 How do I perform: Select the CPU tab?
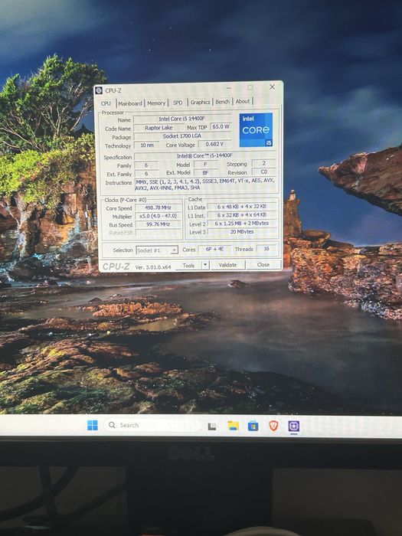click(106, 103)
